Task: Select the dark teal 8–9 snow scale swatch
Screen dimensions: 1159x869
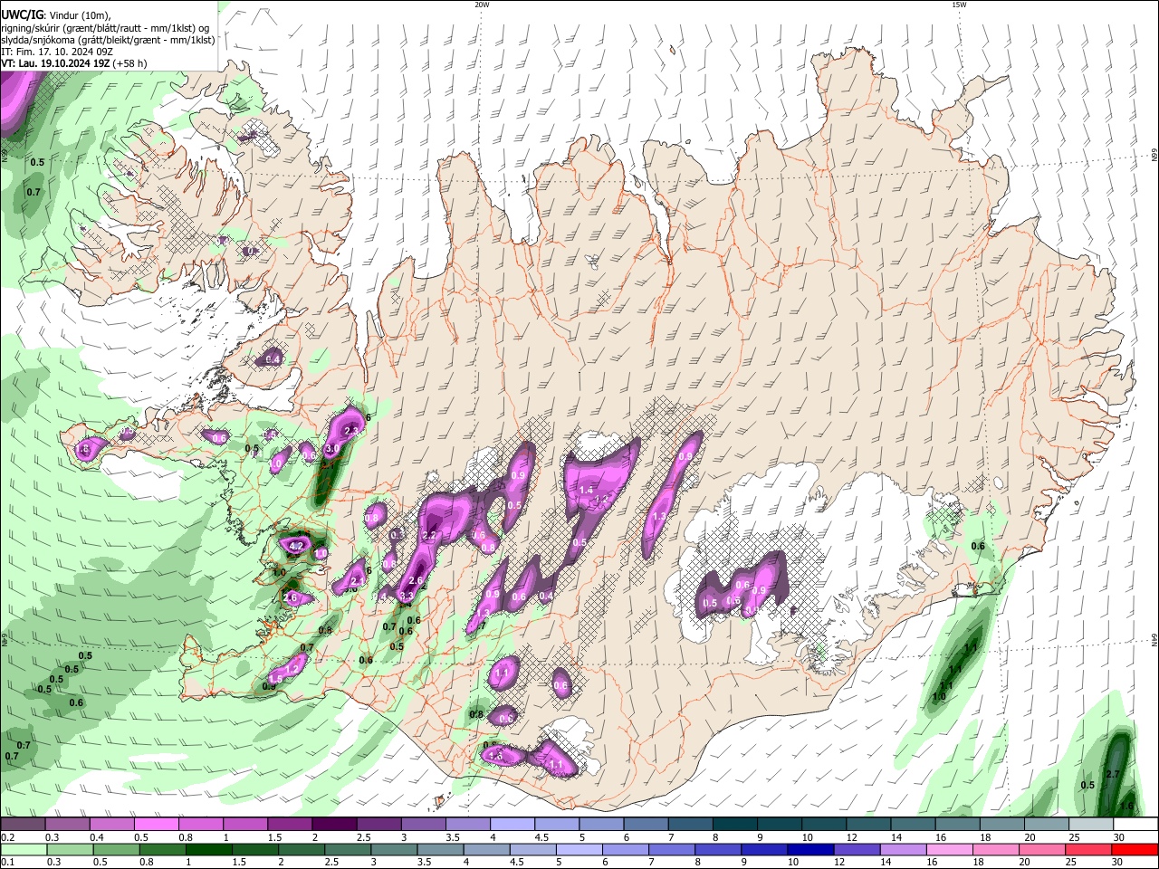Action: (735, 824)
